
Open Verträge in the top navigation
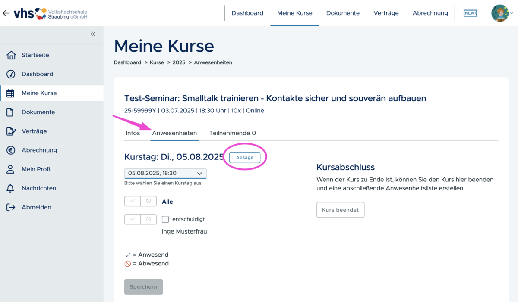(386, 13)
